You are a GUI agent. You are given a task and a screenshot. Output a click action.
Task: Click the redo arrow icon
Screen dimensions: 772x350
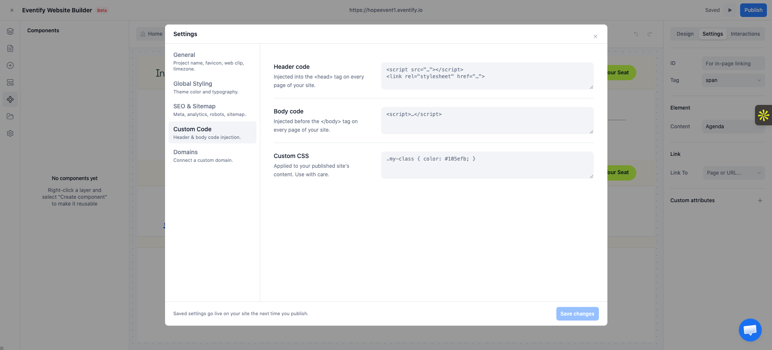tap(650, 34)
